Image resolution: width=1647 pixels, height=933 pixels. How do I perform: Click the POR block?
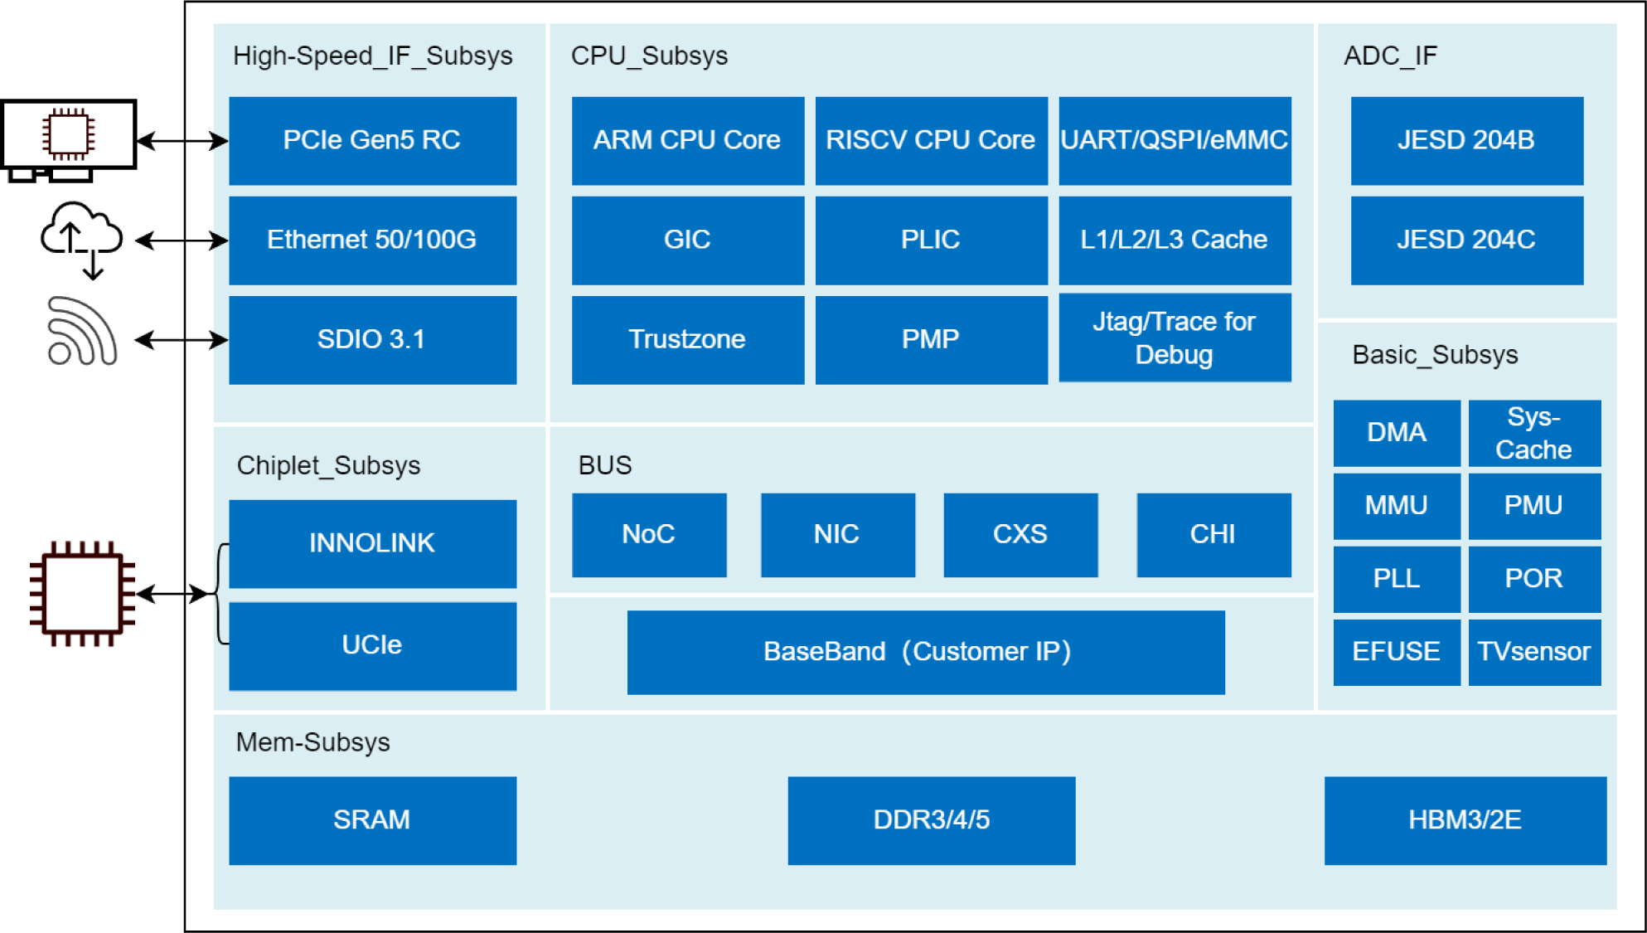click(x=1534, y=579)
